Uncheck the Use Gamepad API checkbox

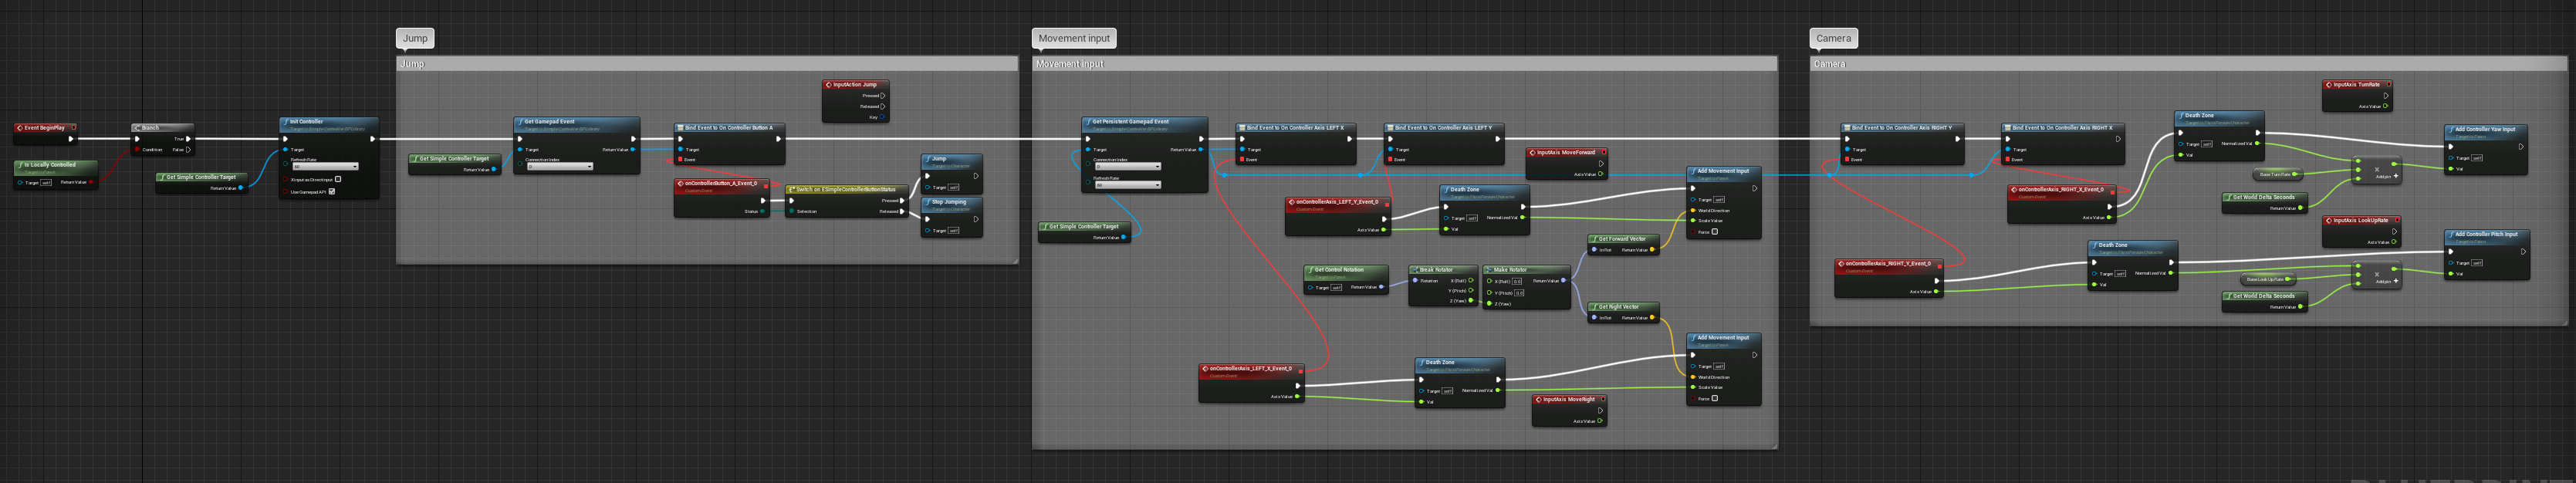pyautogui.click(x=332, y=191)
